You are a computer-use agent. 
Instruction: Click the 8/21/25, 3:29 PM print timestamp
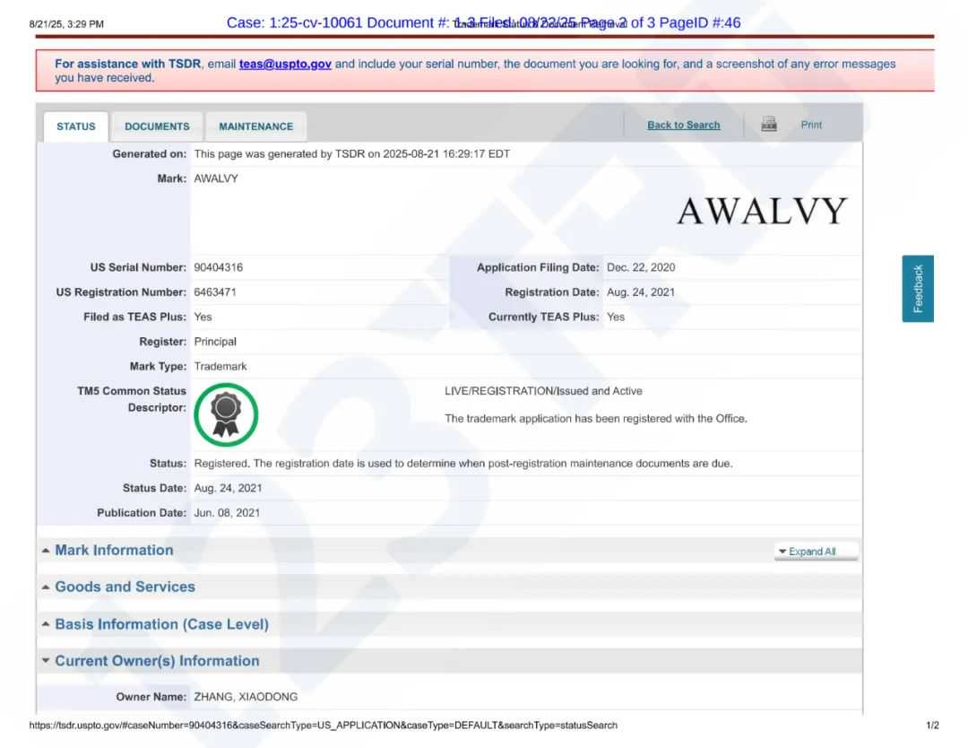(66, 24)
